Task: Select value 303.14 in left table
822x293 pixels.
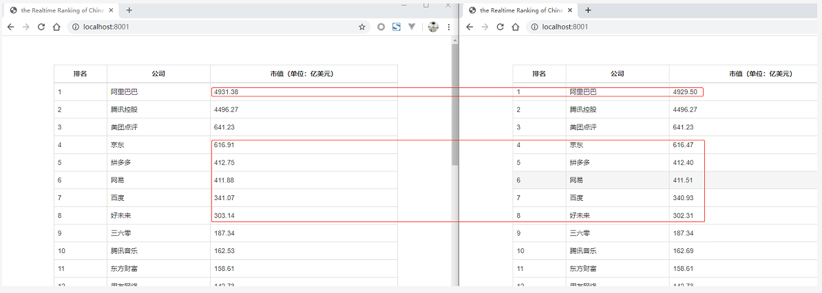Action: pyautogui.click(x=224, y=215)
